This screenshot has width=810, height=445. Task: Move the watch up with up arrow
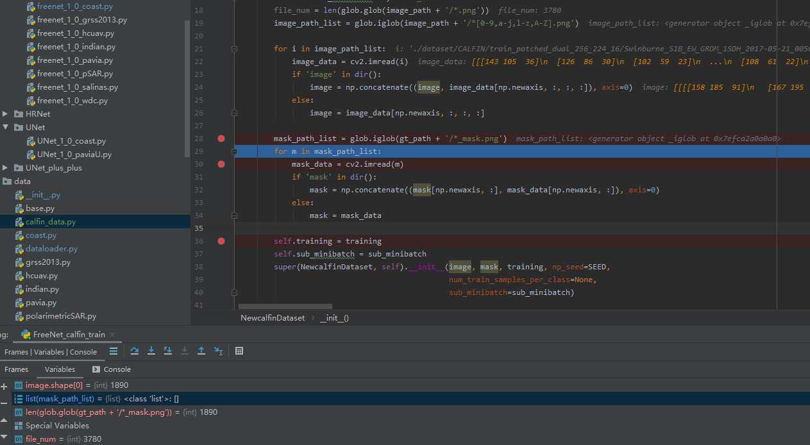tap(4, 421)
